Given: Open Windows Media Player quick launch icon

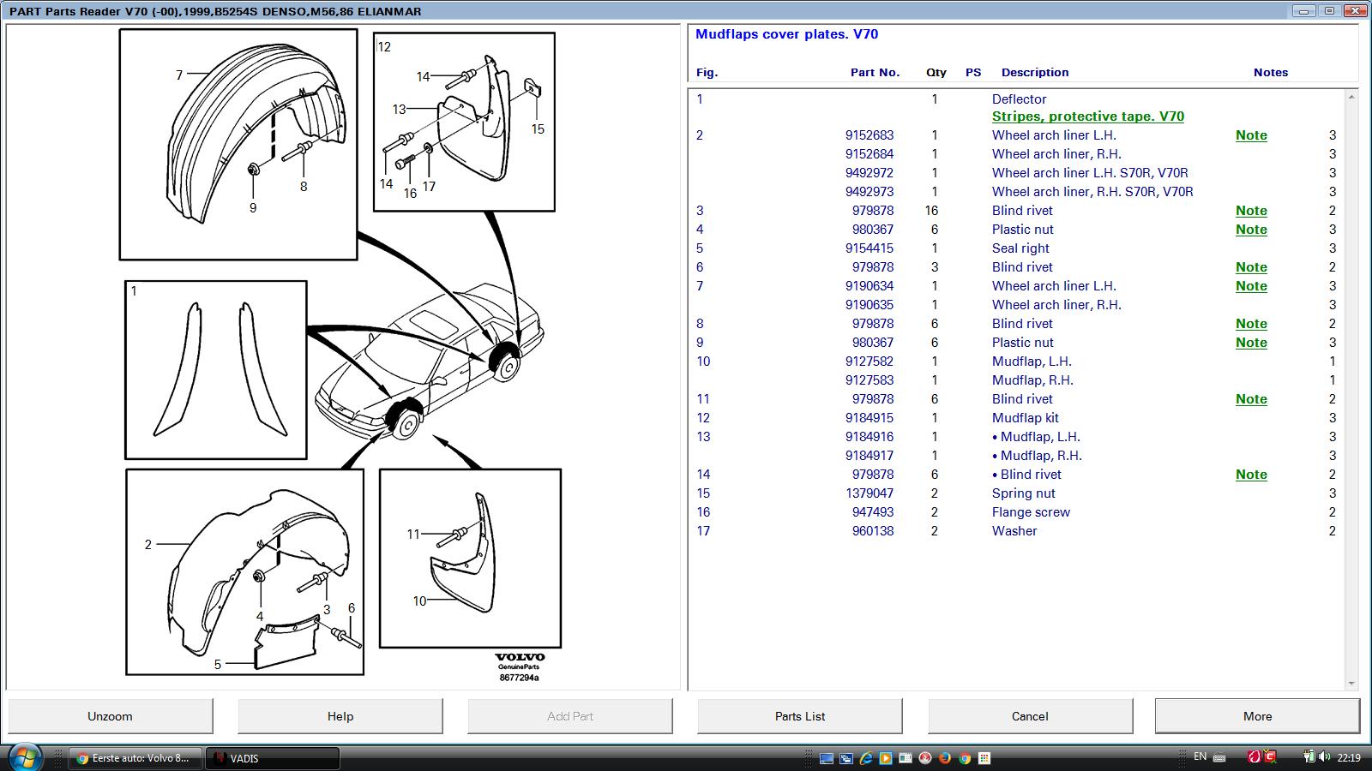Looking at the screenshot, I should pyautogui.click(x=886, y=758).
